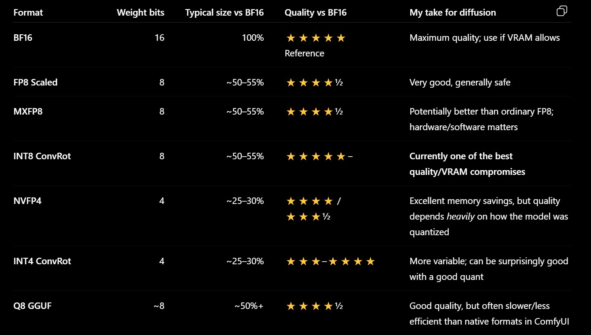Click the Weight bits column header
591x335 pixels.
[140, 13]
